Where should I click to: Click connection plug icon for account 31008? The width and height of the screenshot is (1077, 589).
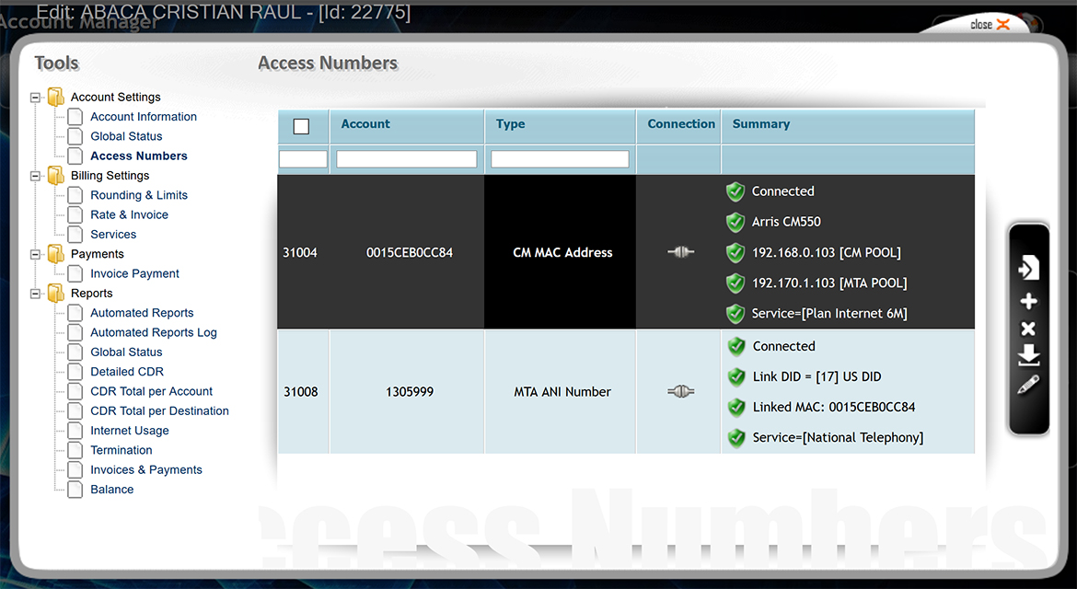coord(680,392)
